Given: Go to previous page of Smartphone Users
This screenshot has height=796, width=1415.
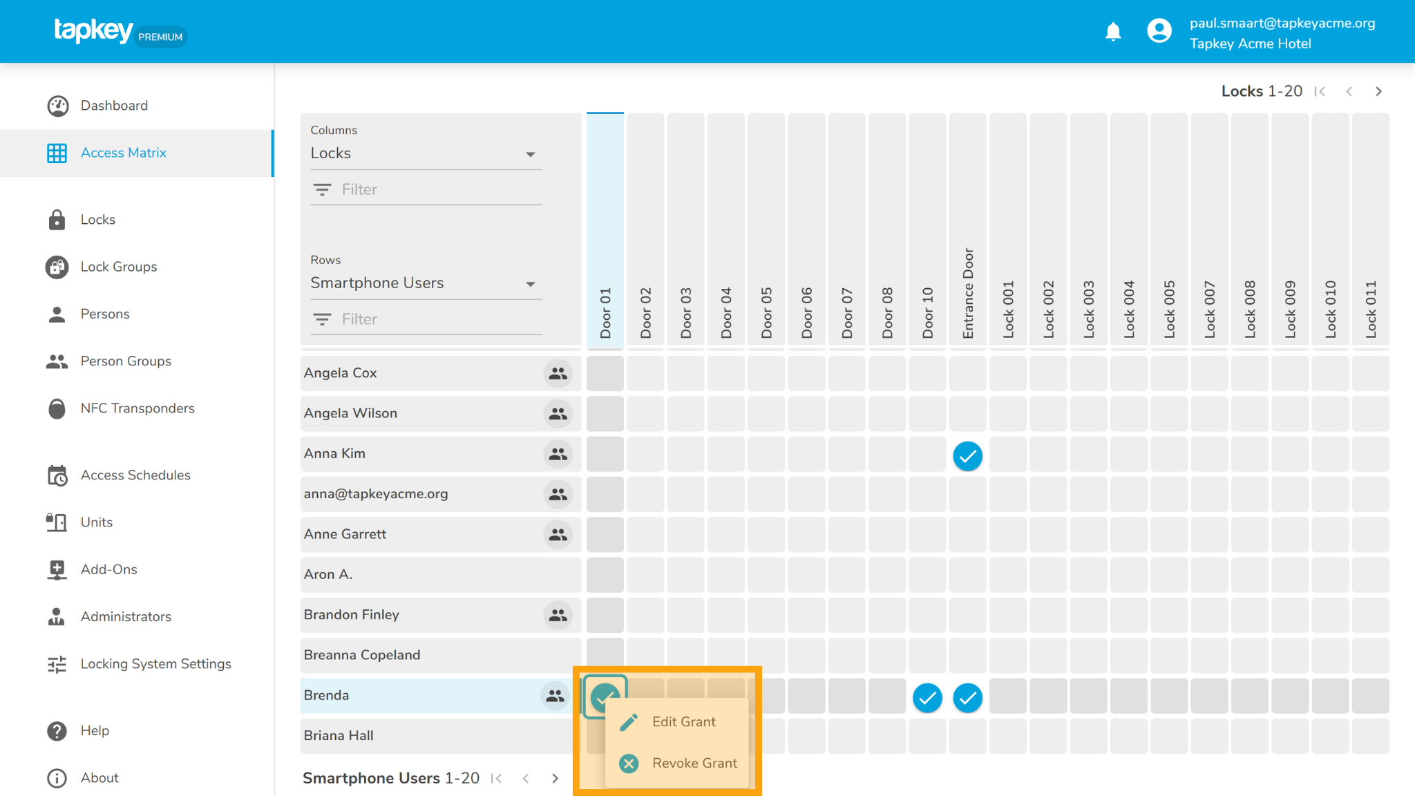Looking at the screenshot, I should (x=526, y=778).
